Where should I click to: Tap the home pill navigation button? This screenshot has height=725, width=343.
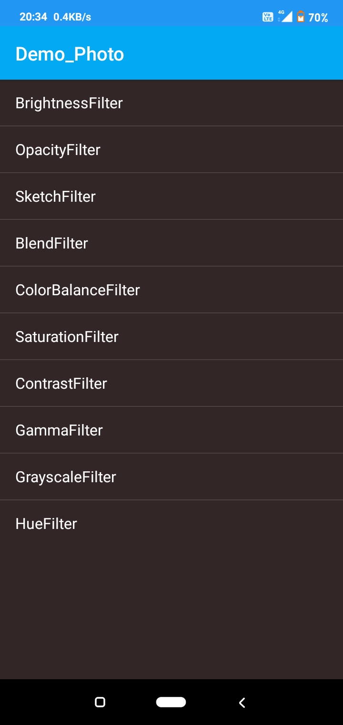pos(171,702)
